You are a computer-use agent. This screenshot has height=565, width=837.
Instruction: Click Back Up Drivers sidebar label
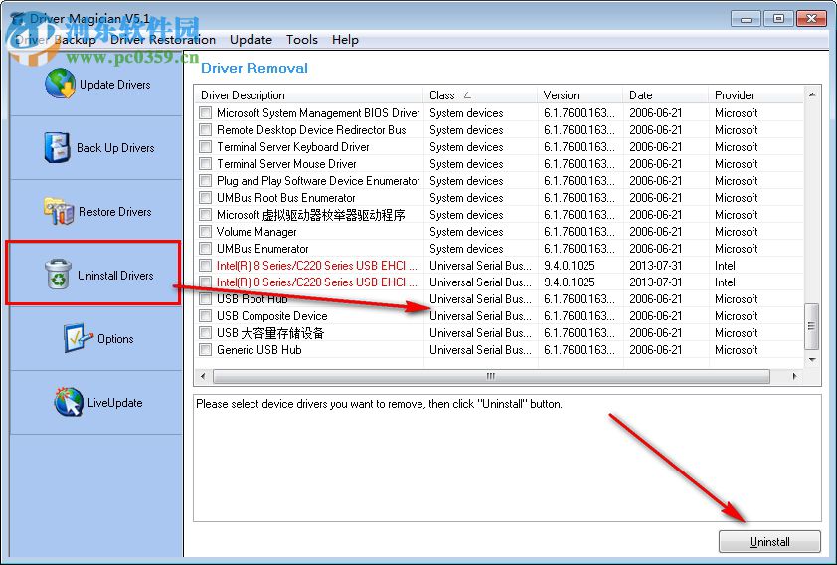[115, 148]
